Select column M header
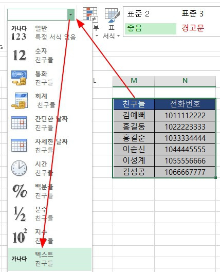Screen dimensions: 220x272 (x=134, y=81)
